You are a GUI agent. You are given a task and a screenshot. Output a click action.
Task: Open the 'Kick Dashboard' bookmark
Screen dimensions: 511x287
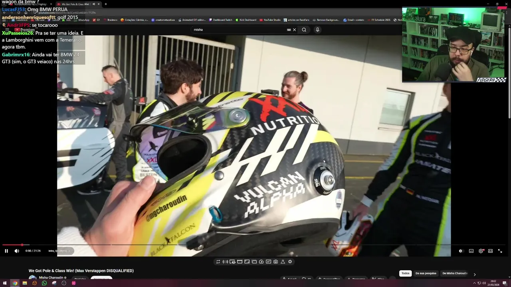[x=246, y=20]
